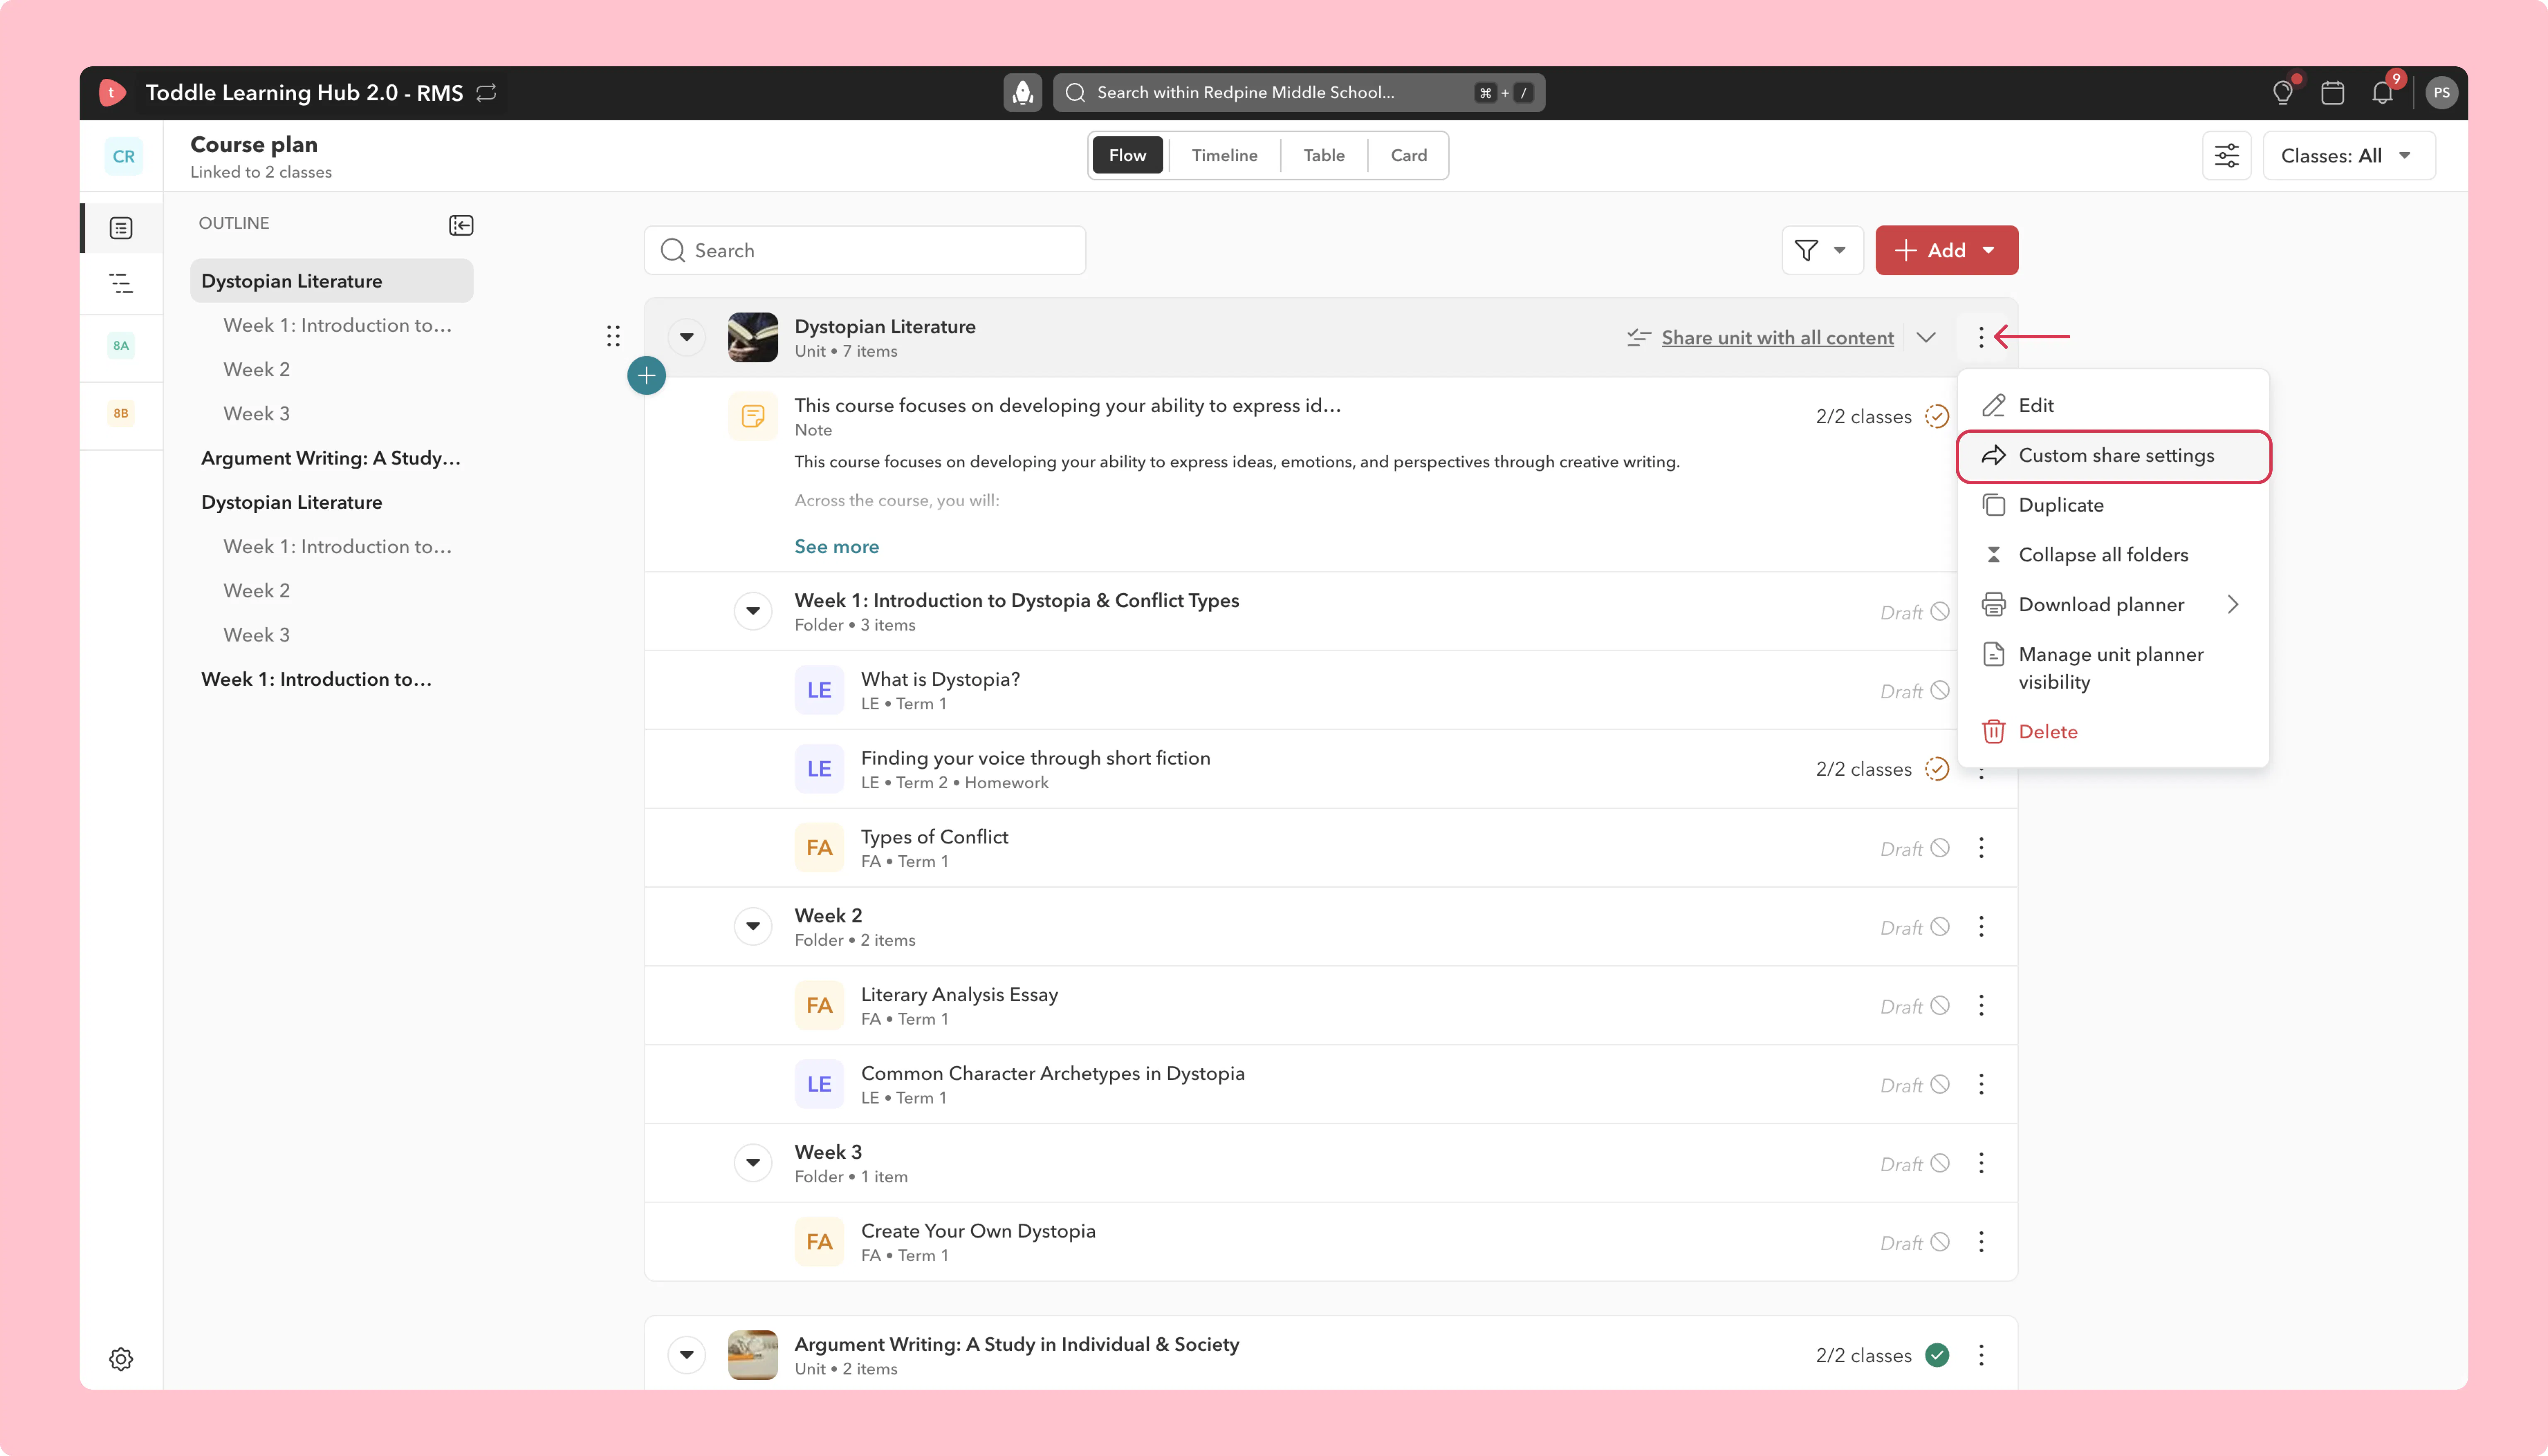Open the Classes: All dropdown

click(x=2349, y=156)
